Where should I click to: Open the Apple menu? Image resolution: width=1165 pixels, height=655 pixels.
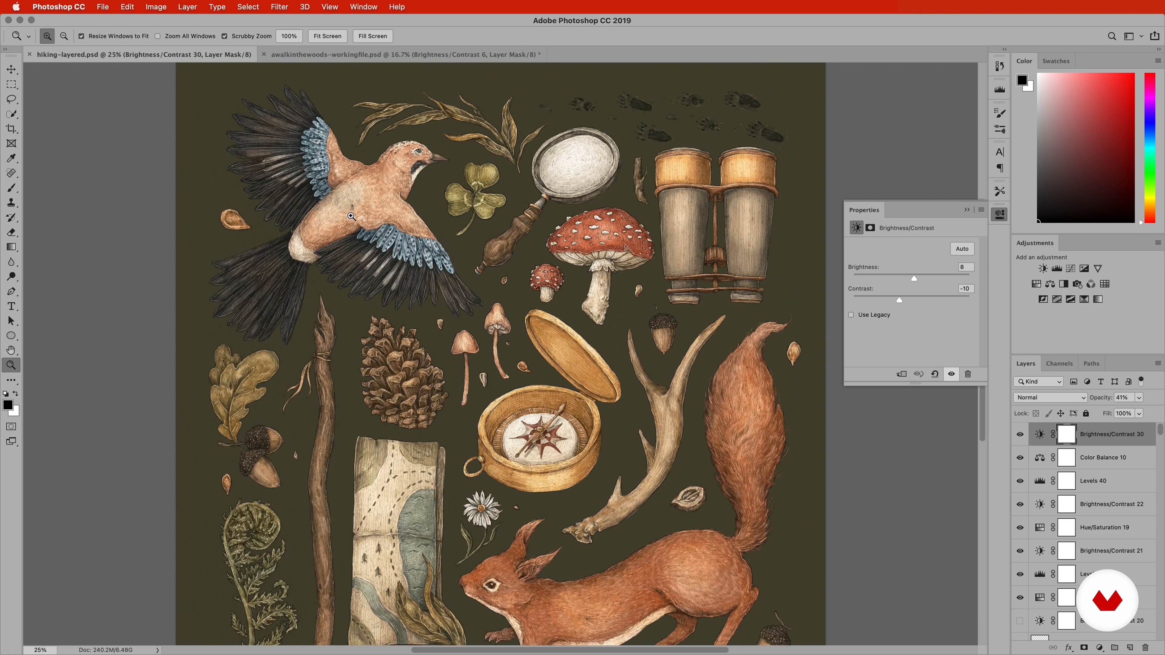16,7
